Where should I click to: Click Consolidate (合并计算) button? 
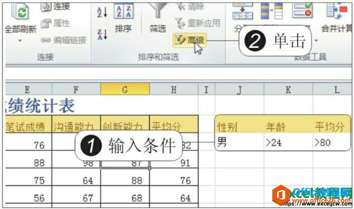pos(336,17)
